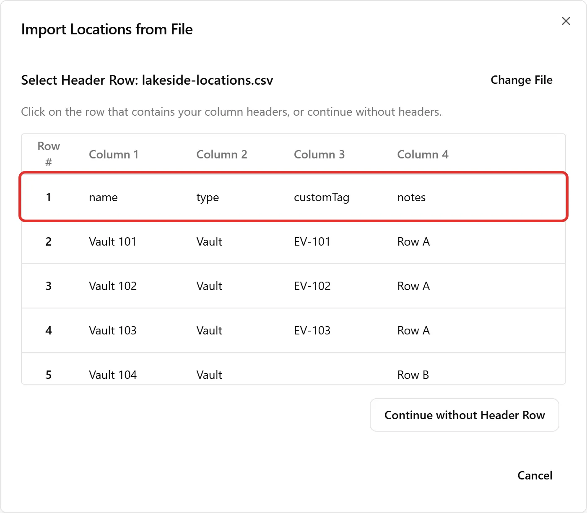Click the 'type' header cell in row 1
This screenshot has width=587, height=513.
pyautogui.click(x=208, y=197)
